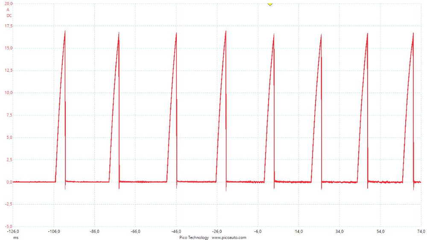
Task: Click the red 'A' ampere unit label
Action: point(8,10)
